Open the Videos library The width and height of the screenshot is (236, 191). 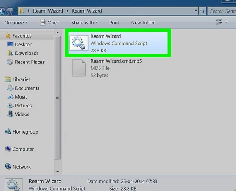22,114
